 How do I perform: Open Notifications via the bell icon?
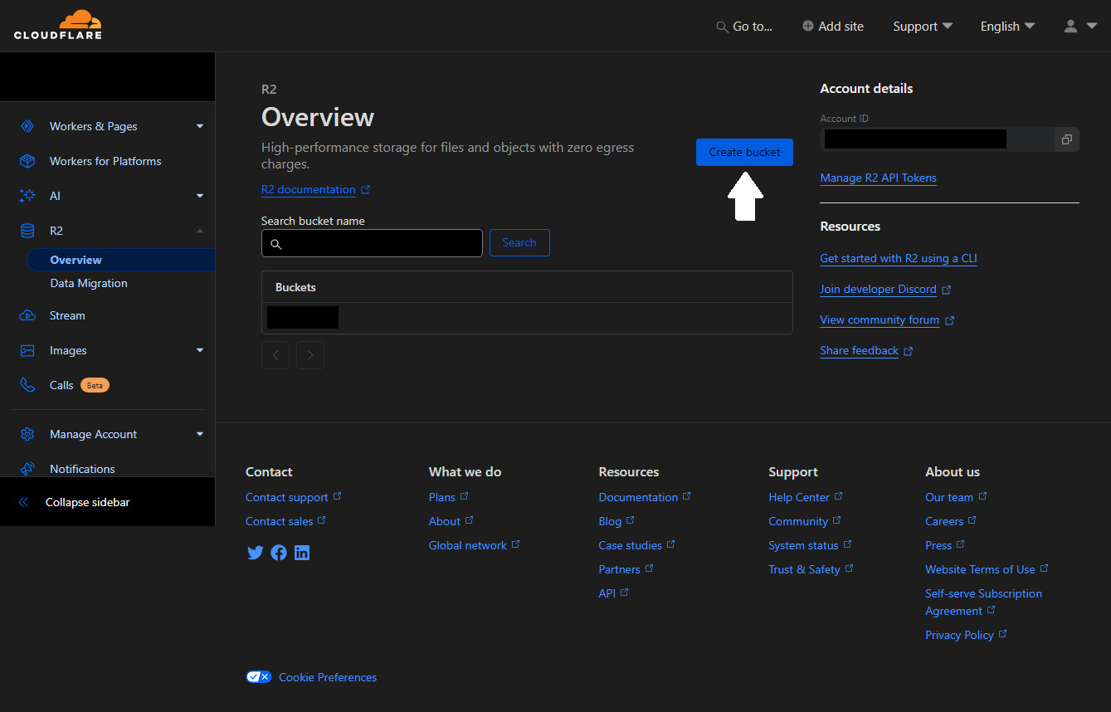click(x=26, y=468)
